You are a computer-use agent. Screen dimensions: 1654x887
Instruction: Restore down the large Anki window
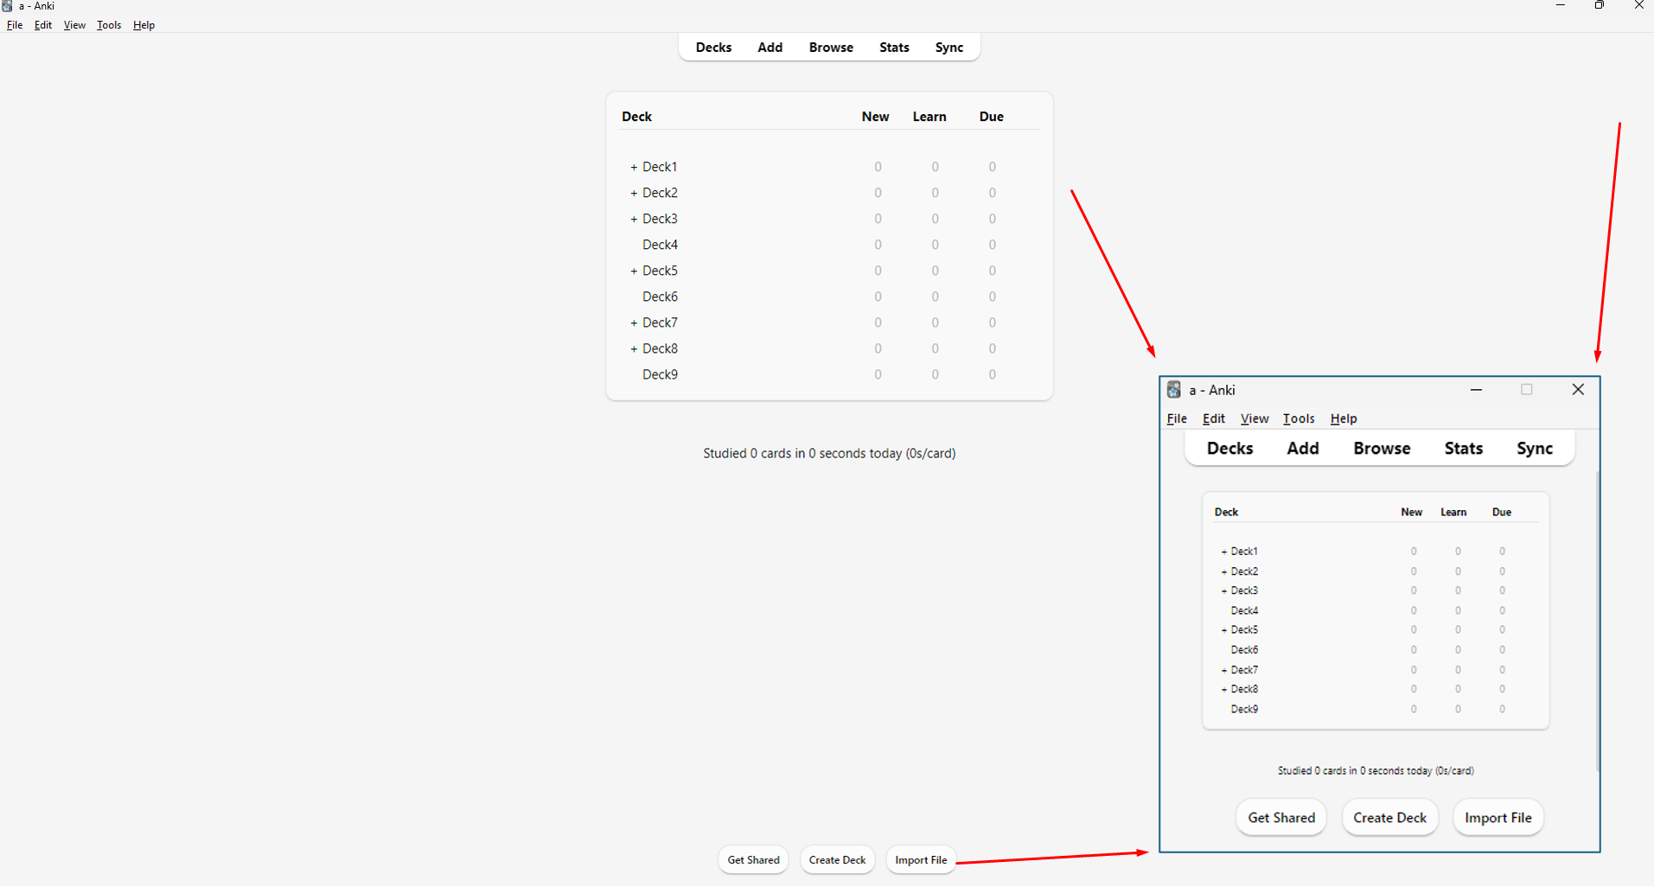[1600, 6]
